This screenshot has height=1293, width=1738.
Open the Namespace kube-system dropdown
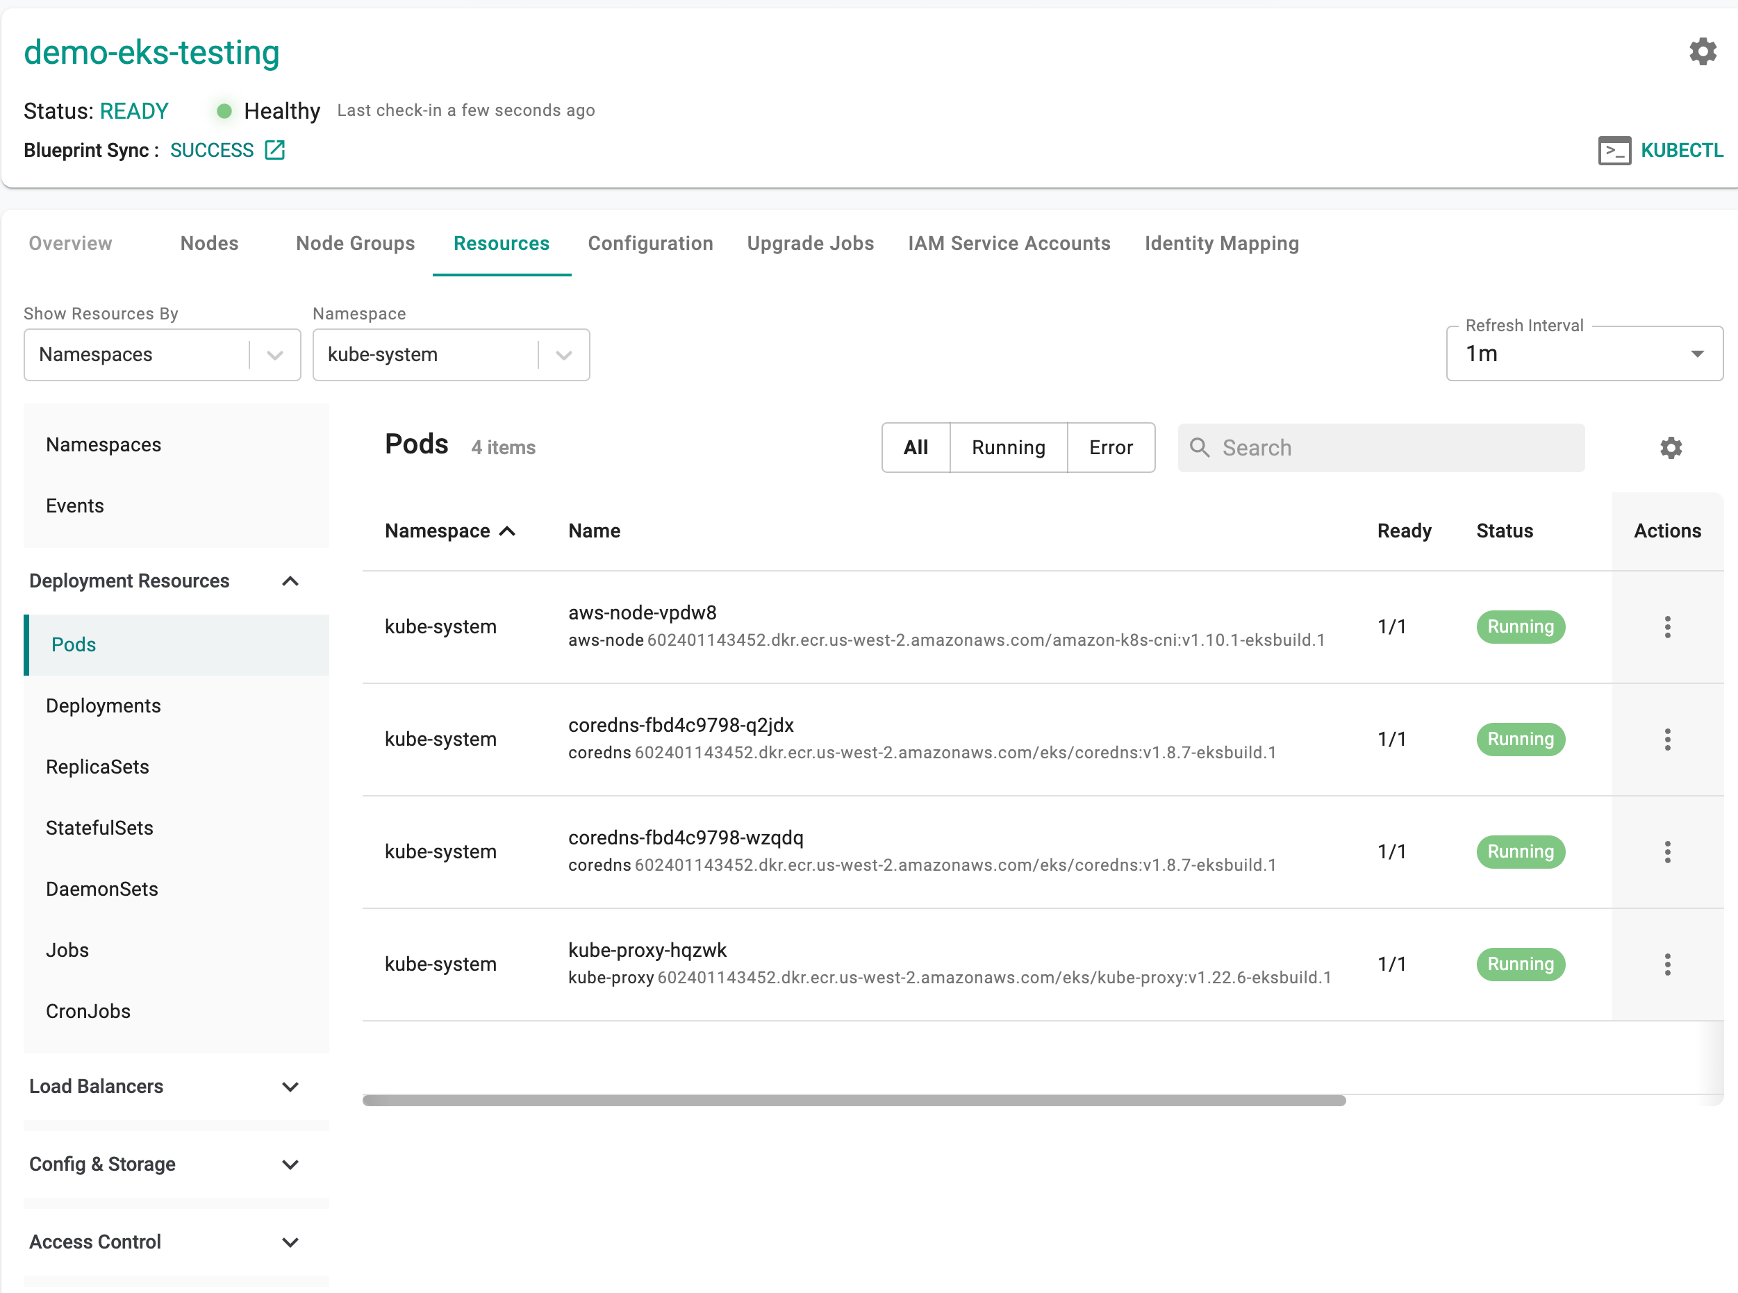pos(451,355)
